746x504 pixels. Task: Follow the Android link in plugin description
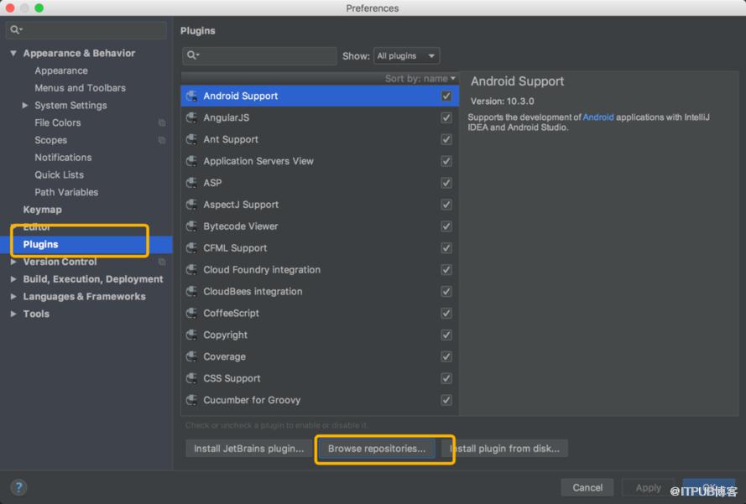click(598, 117)
